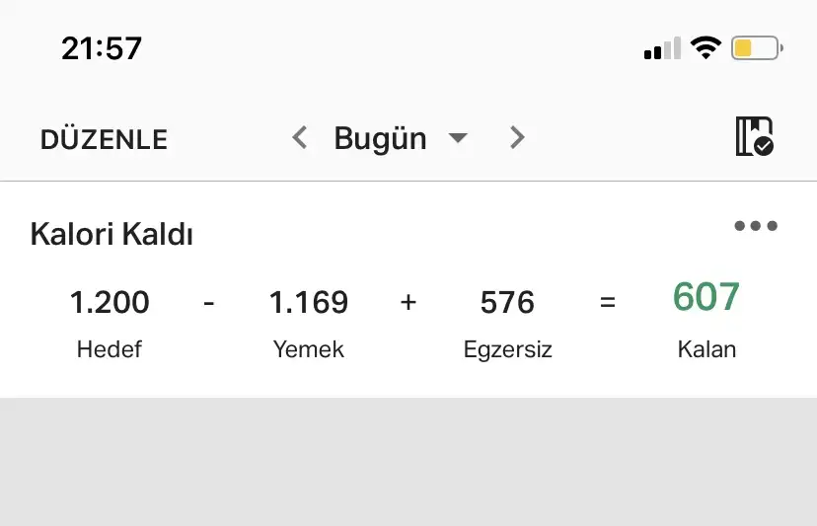Tap the Yemek label
817x526 pixels.
pyautogui.click(x=309, y=349)
